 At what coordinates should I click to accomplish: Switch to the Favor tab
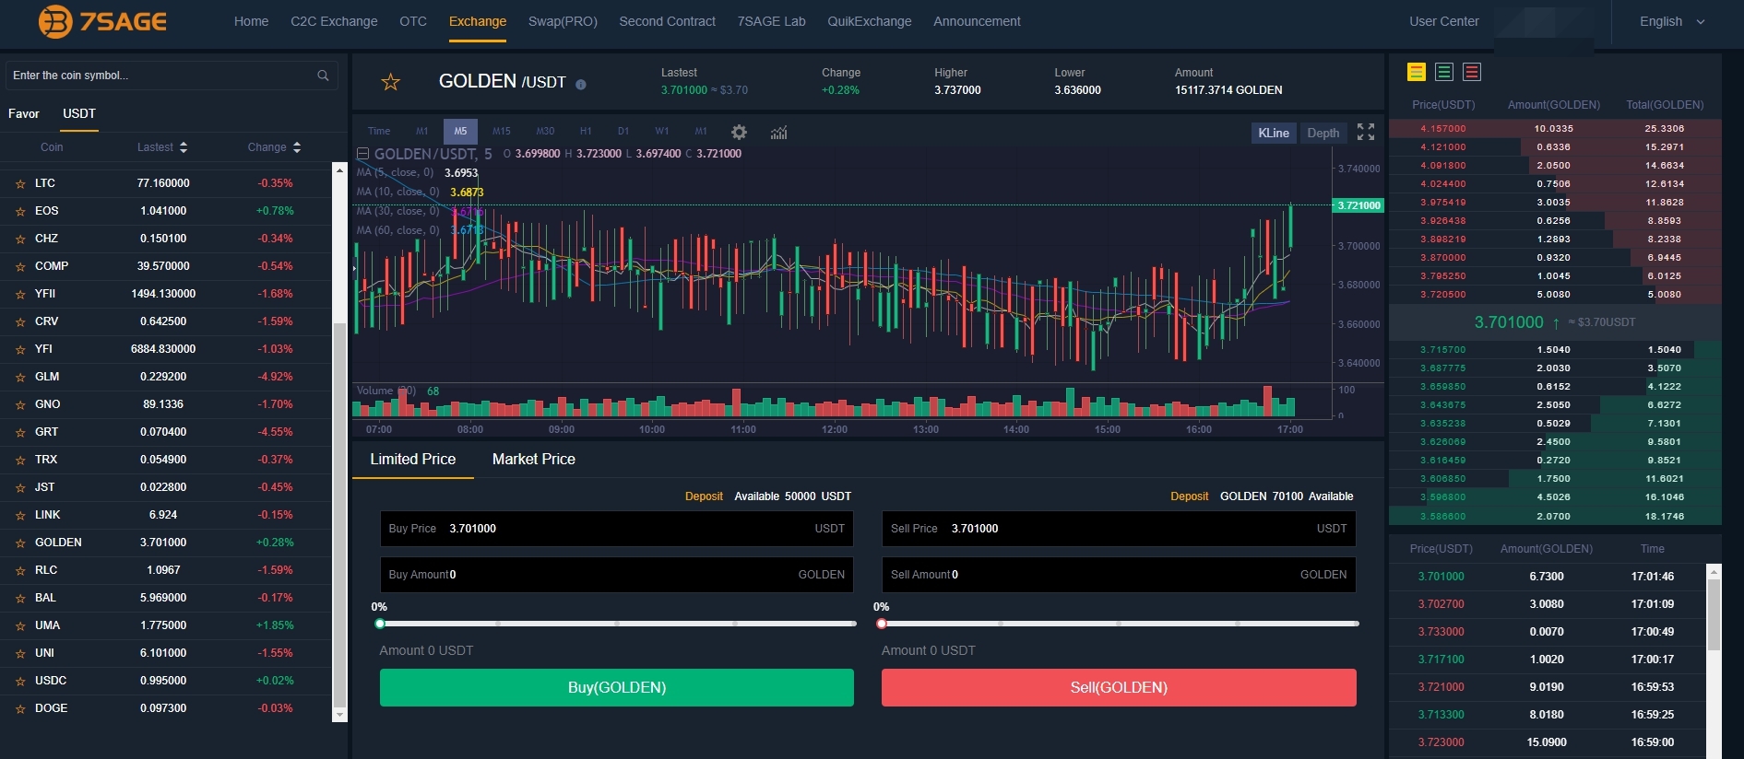(24, 113)
